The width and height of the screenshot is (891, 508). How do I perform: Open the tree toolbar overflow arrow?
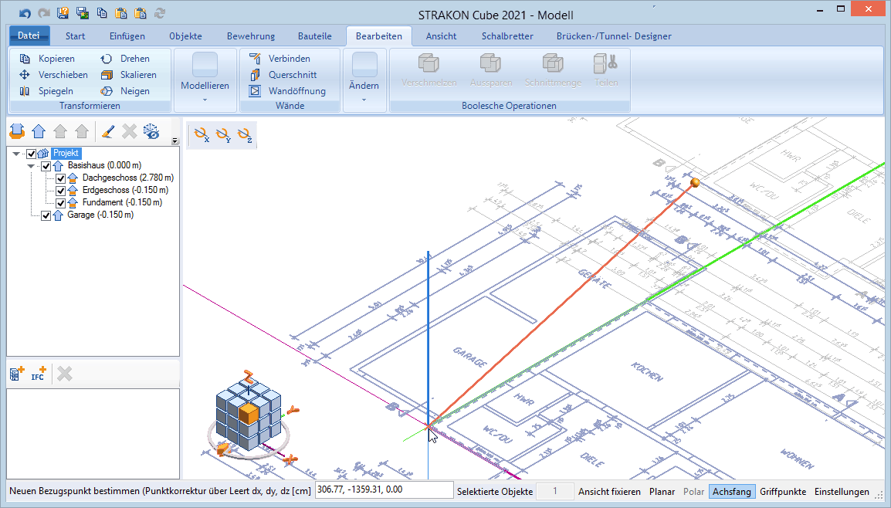[x=174, y=141]
